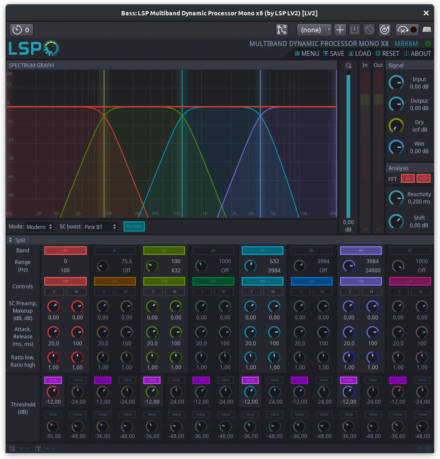Click the Input gain knob

coord(396,83)
